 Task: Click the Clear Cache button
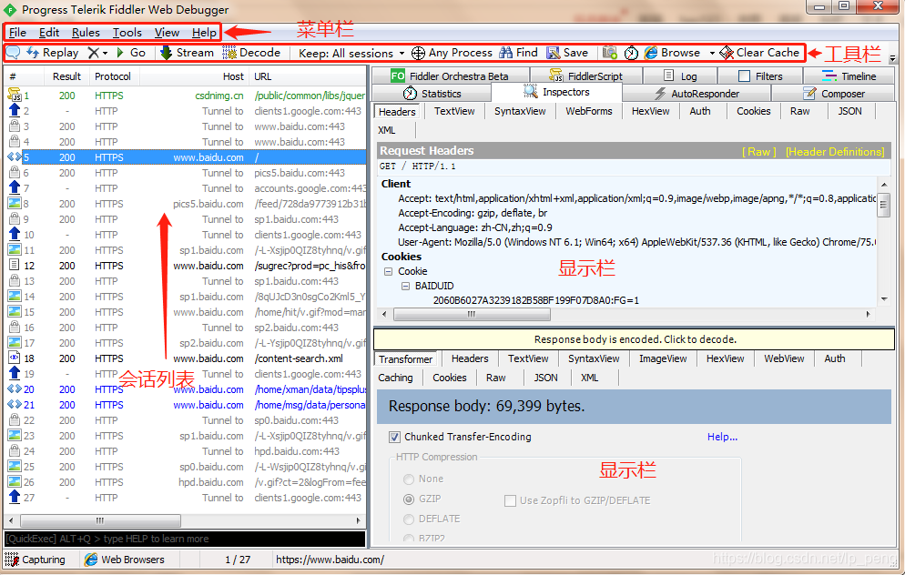pos(759,53)
